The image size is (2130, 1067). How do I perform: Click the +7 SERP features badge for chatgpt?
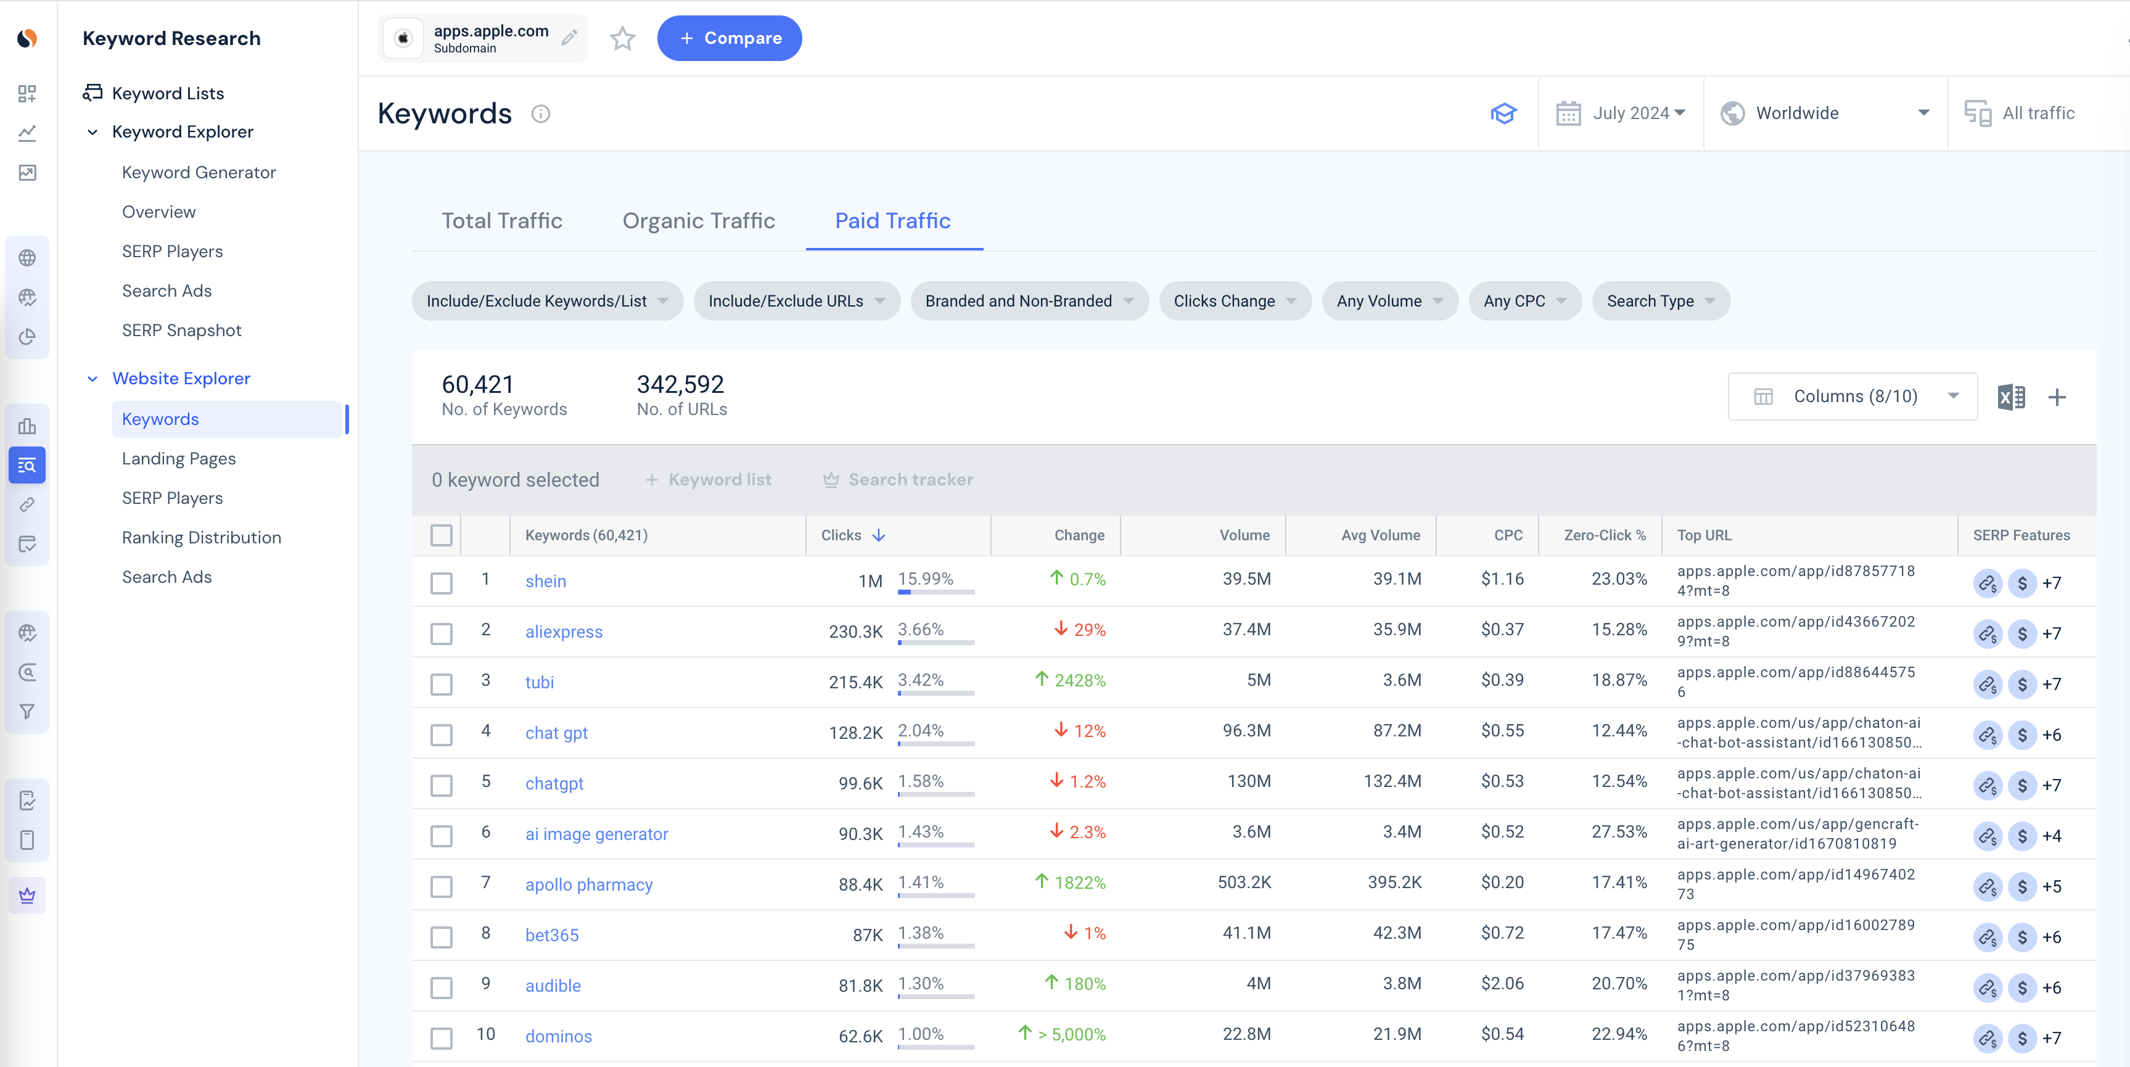click(x=2052, y=786)
